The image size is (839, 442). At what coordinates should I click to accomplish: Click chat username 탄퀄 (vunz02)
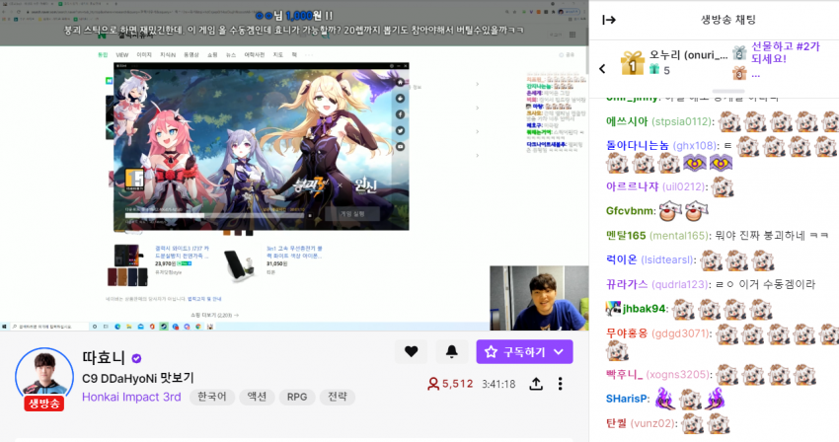click(x=641, y=423)
